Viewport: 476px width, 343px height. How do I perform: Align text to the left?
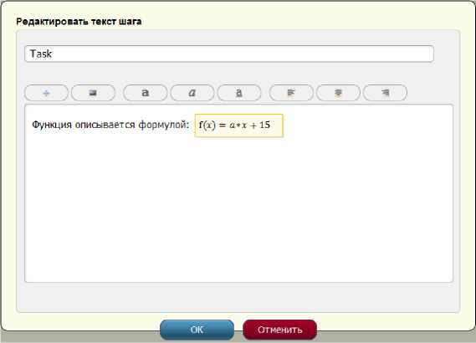pos(291,93)
